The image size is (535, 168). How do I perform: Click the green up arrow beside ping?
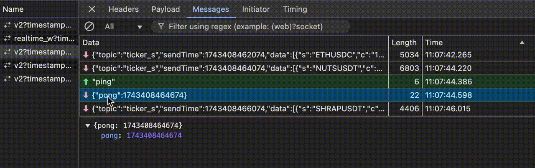pyautogui.click(x=86, y=82)
